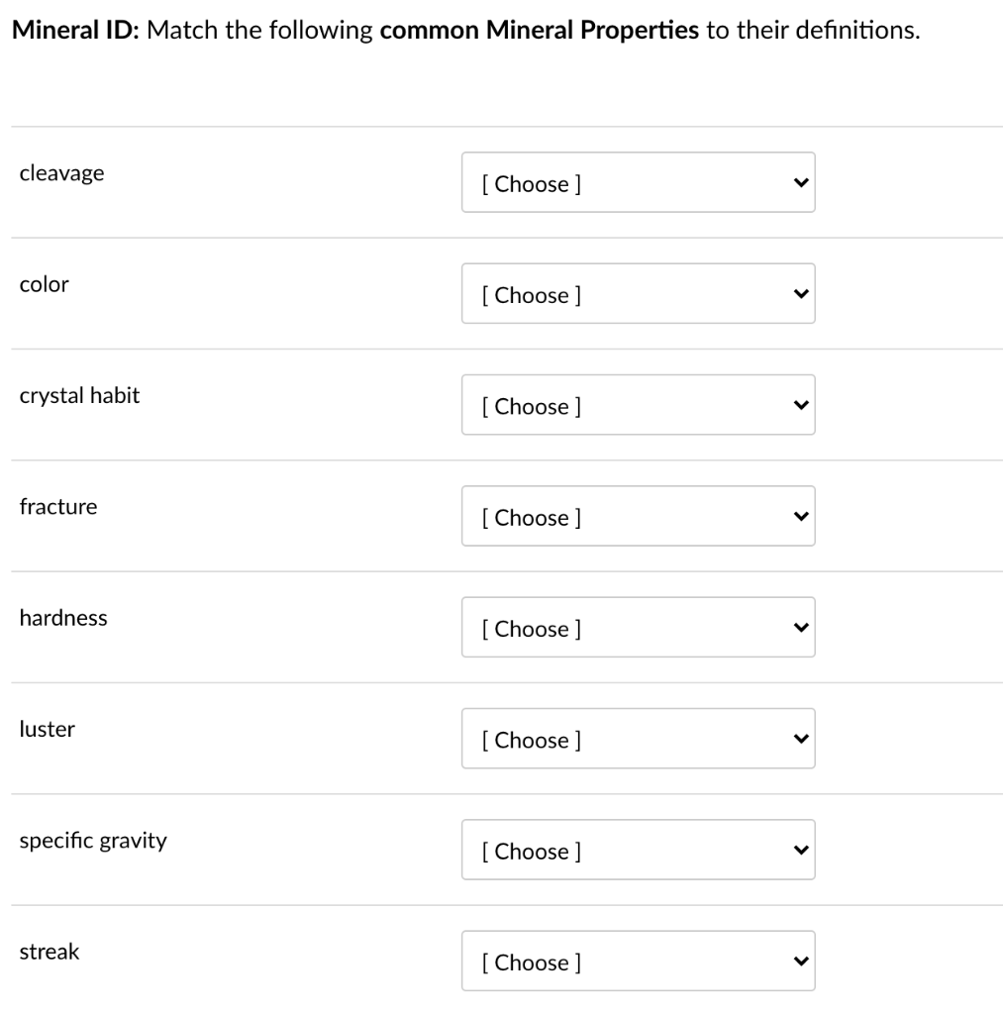Expand the crystal habit Choose menu
This screenshot has height=1014, width=1003.
point(638,405)
